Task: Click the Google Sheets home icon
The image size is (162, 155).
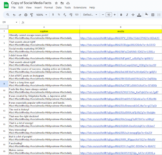Action: (x=6, y=5)
